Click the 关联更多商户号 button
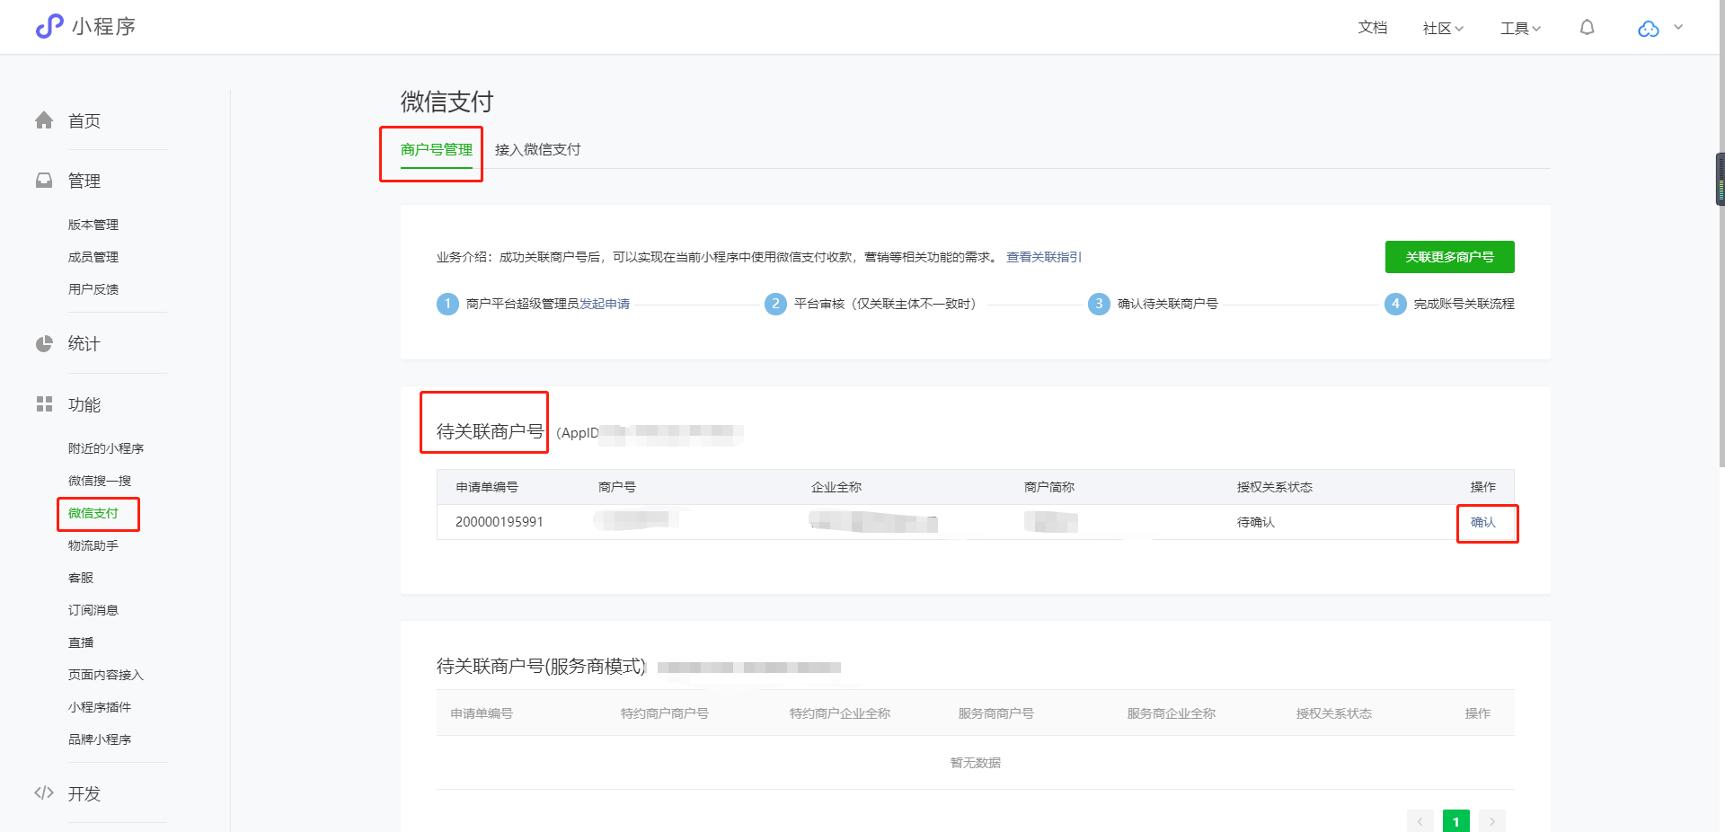1725x832 pixels. coord(1449,257)
